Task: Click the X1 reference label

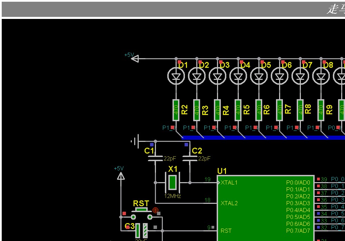Action: [173, 169]
